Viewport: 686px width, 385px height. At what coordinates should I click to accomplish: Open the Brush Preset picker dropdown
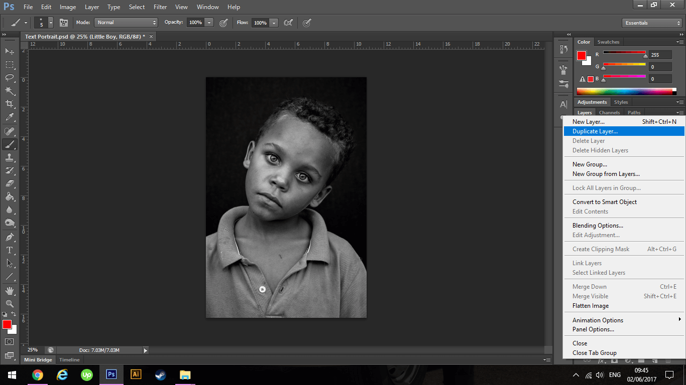(x=51, y=23)
